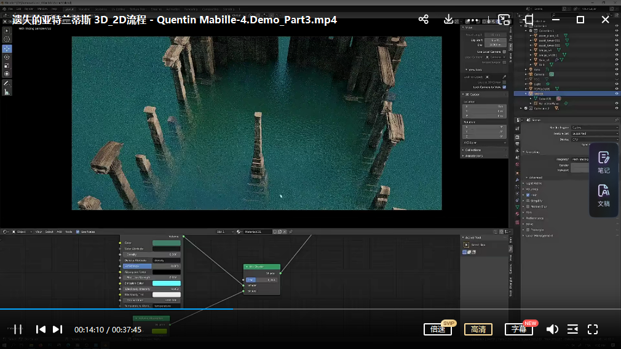Adjust the Mix Shader Fac slider
Image resolution: width=621 pixels, height=349 pixels.
point(262,280)
